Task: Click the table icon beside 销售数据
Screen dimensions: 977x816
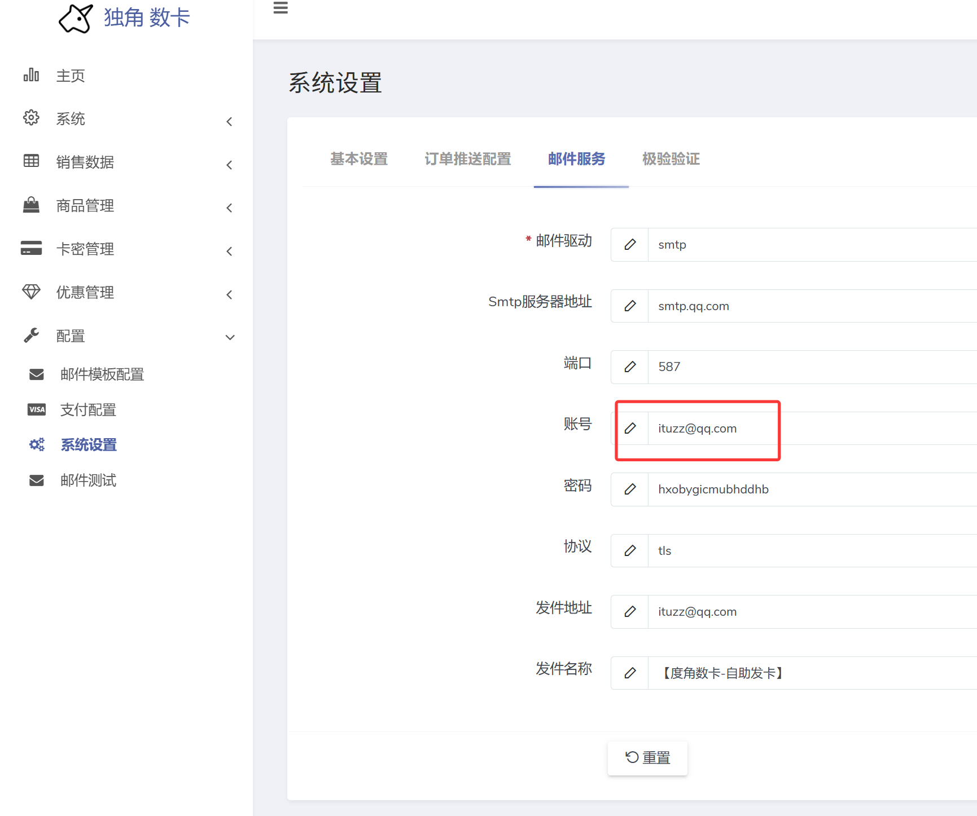Action: tap(31, 161)
